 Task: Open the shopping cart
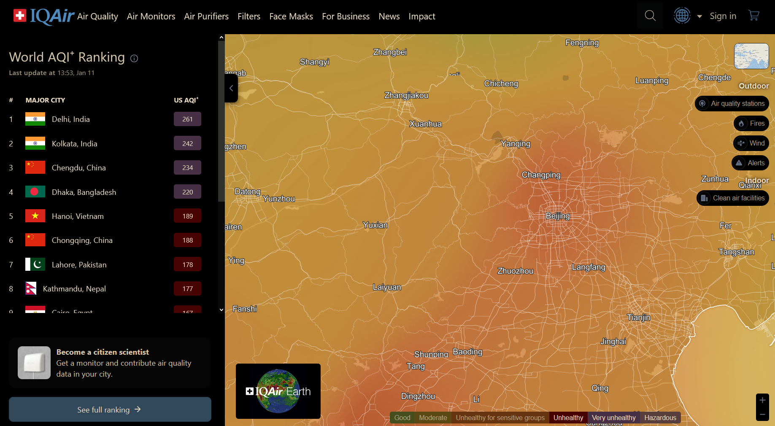tap(753, 16)
